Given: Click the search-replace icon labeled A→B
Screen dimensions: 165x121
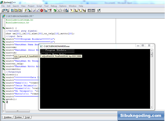Looking at the screenshot, I should [76, 10].
